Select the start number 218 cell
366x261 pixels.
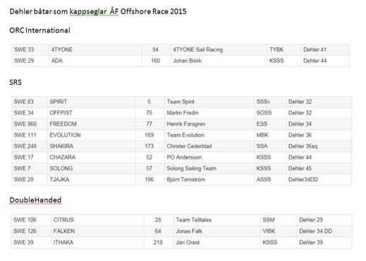[x=159, y=243]
